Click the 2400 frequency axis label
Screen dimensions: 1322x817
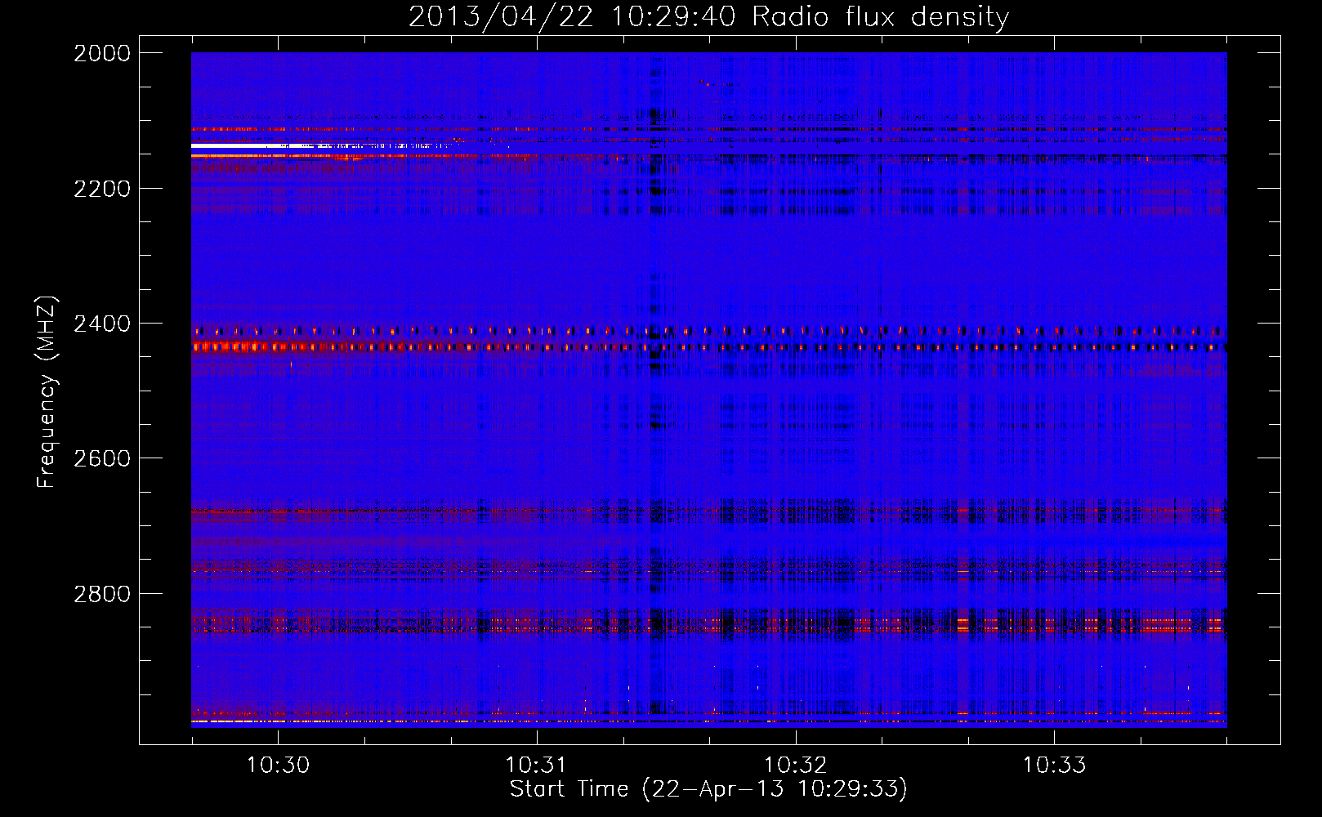tap(102, 324)
